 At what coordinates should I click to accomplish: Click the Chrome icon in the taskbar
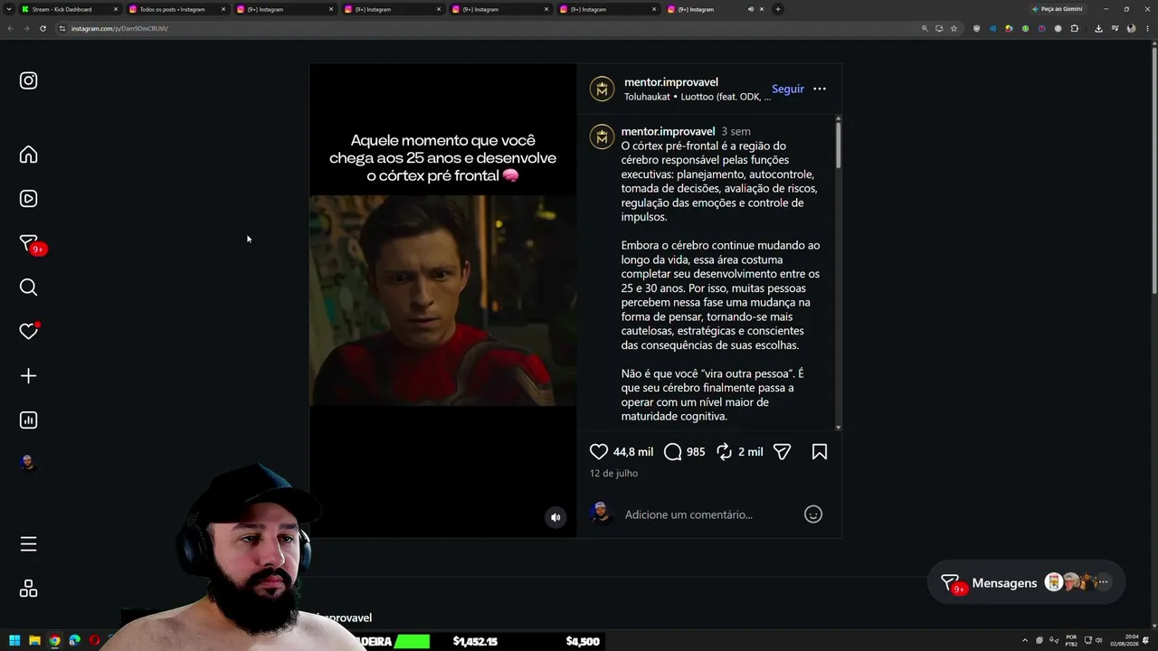click(x=55, y=641)
